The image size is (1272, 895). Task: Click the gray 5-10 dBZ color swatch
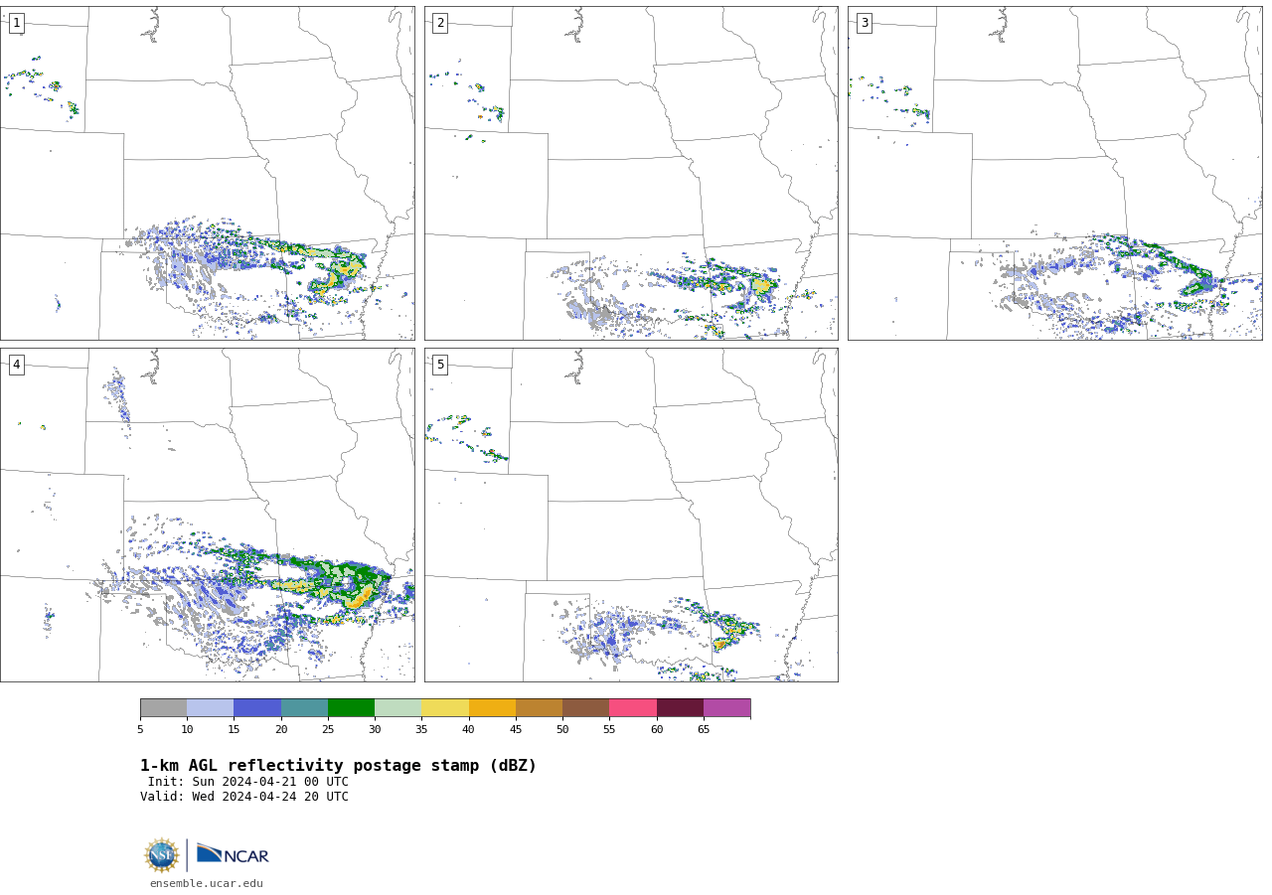[163, 708]
